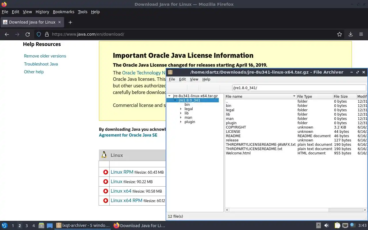Open the tracking protection shield icon

(x=39, y=34)
